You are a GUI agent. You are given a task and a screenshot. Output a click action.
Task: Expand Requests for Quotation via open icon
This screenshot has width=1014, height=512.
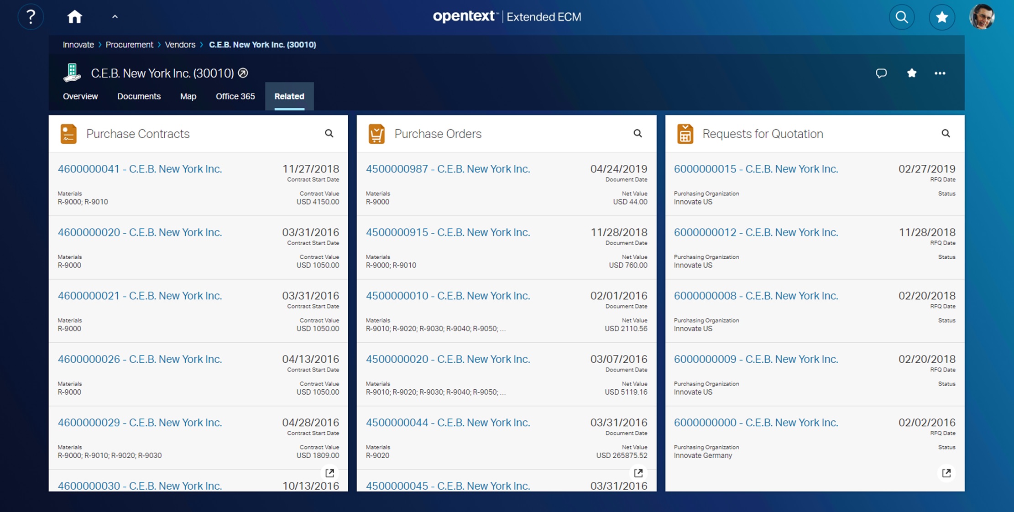tap(946, 473)
